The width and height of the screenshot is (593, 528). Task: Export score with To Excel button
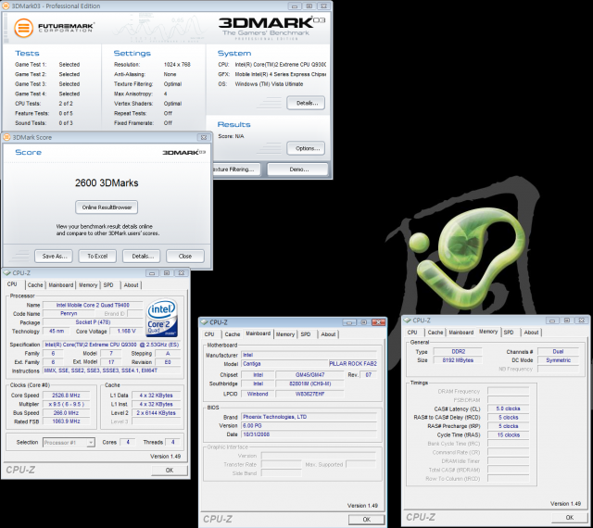(97, 256)
